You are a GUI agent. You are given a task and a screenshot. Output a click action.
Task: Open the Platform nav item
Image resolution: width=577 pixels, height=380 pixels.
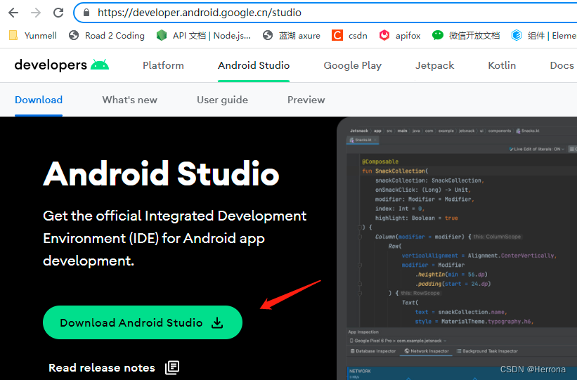tap(163, 65)
